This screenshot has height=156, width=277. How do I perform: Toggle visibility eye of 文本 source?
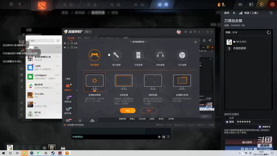(x=65, y=47)
